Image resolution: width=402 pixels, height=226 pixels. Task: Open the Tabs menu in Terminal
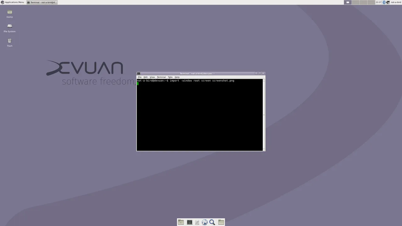(170, 77)
